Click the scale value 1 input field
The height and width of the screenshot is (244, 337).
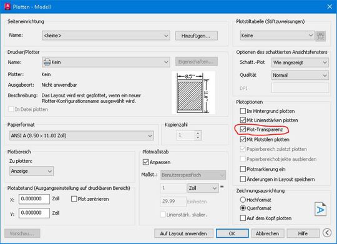pos(173,188)
